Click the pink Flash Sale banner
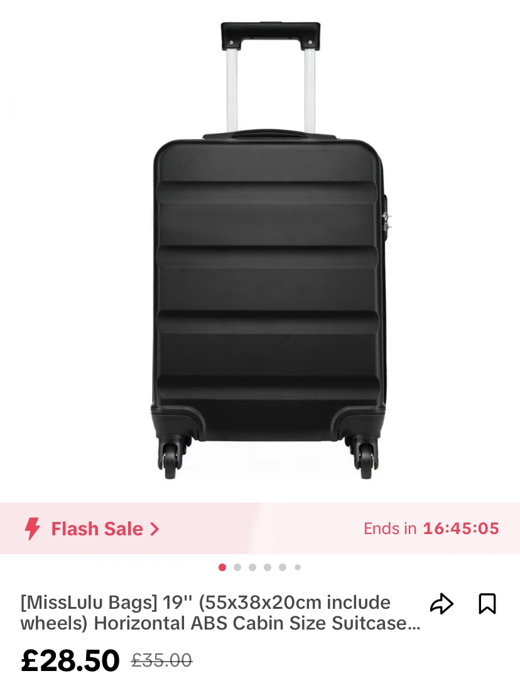Screen dimensions: 520x693 tap(260, 528)
